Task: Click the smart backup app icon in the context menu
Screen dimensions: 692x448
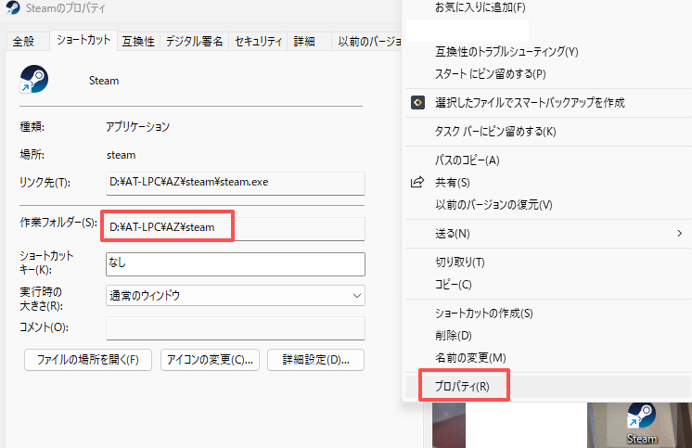Action: click(417, 102)
